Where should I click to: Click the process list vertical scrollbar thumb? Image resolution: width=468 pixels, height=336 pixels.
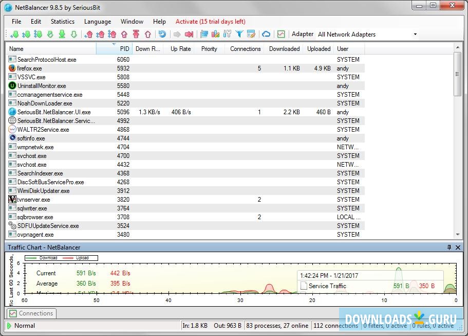(x=458, y=74)
